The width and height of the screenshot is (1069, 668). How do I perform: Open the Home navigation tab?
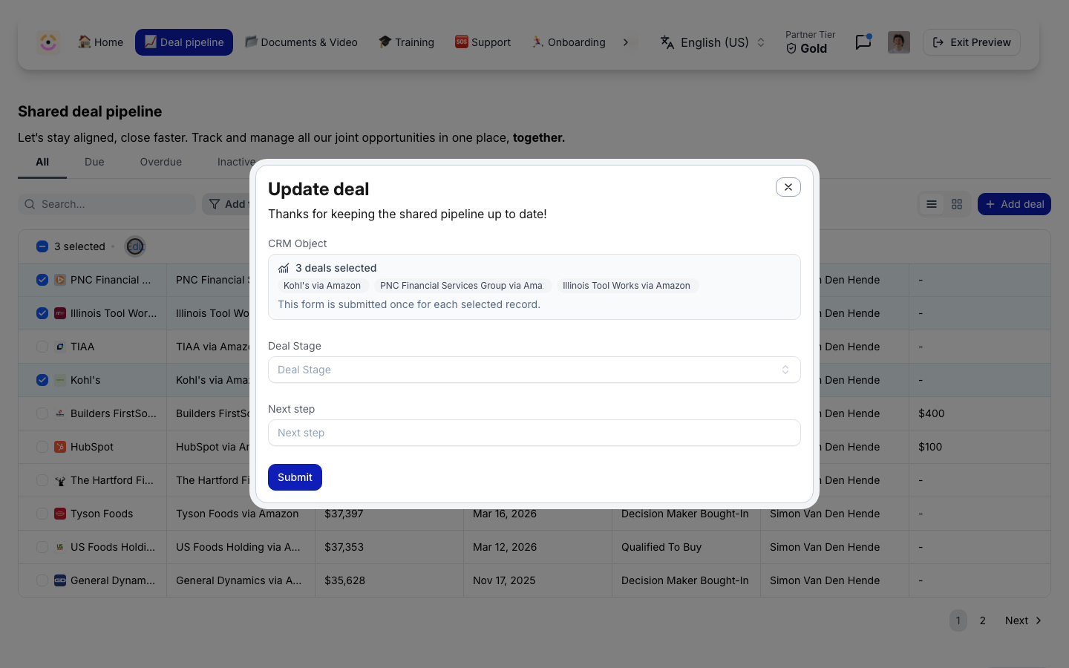point(101,42)
